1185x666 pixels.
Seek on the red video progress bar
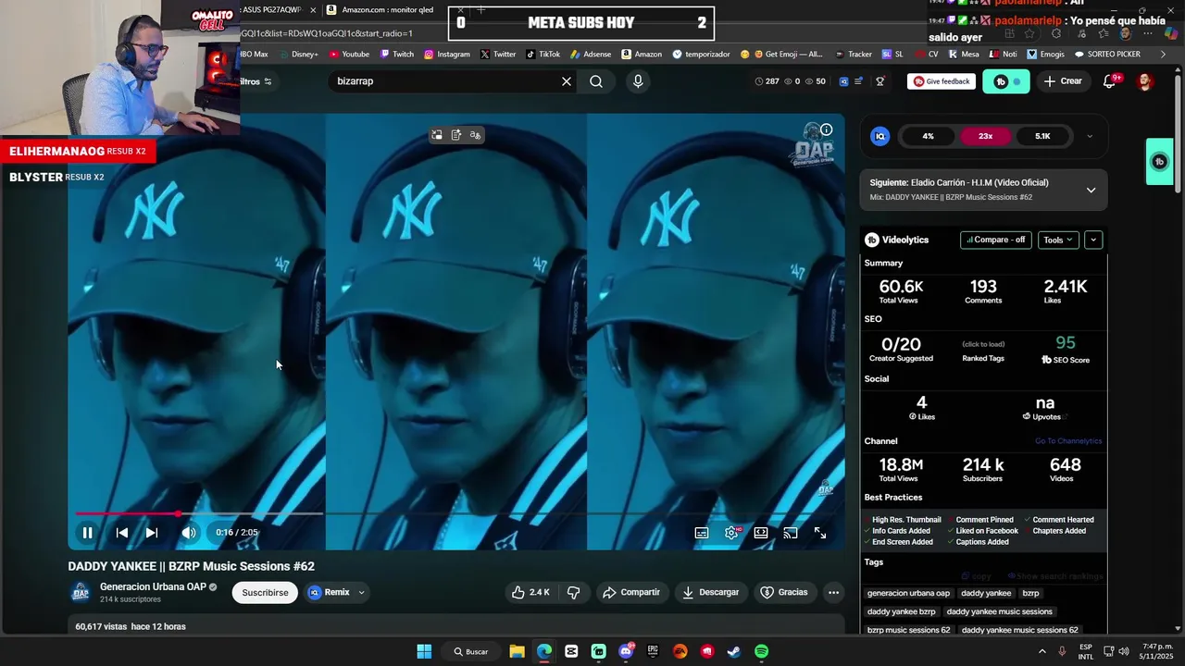pos(455,513)
